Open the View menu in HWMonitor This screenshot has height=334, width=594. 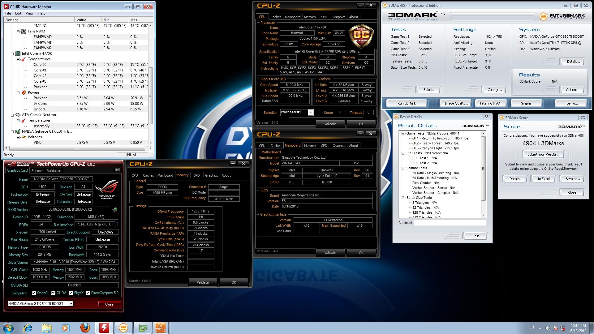(29, 13)
